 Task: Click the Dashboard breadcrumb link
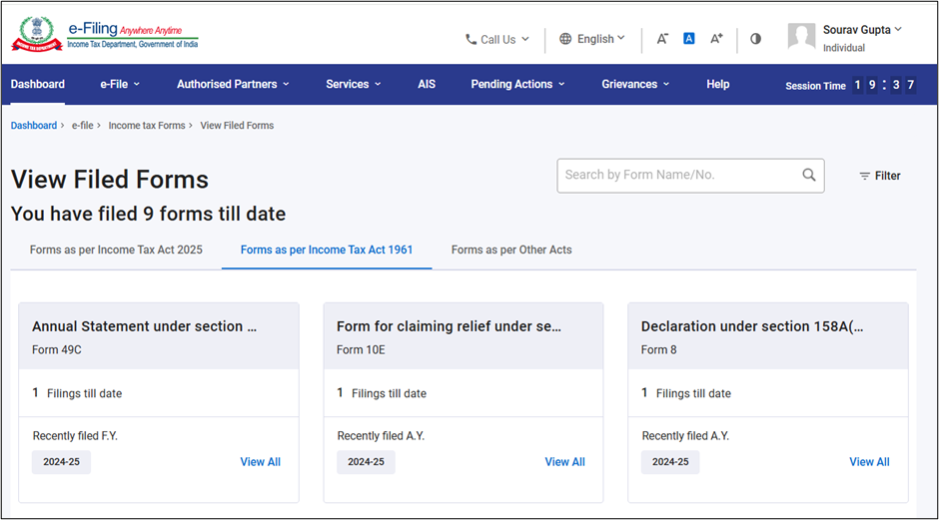(x=34, y=126)
